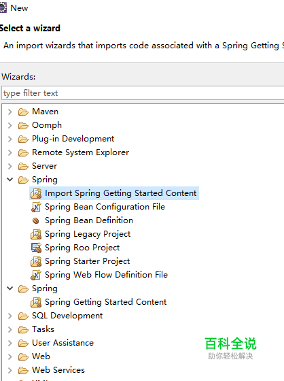The image size is (284, 381).
Task: Select the Spring Starter Project icon
Action: tap(36, 261)
